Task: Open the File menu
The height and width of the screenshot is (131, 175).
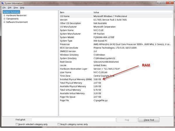Action: coord(4,8)
